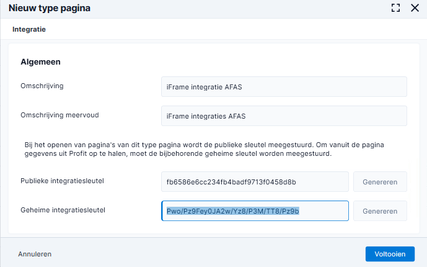Image resolution: width=427 pixels, height=267 pixels.
Task: Click the highlighted Geheime integratiesleutel field
Action: point(255,211)
